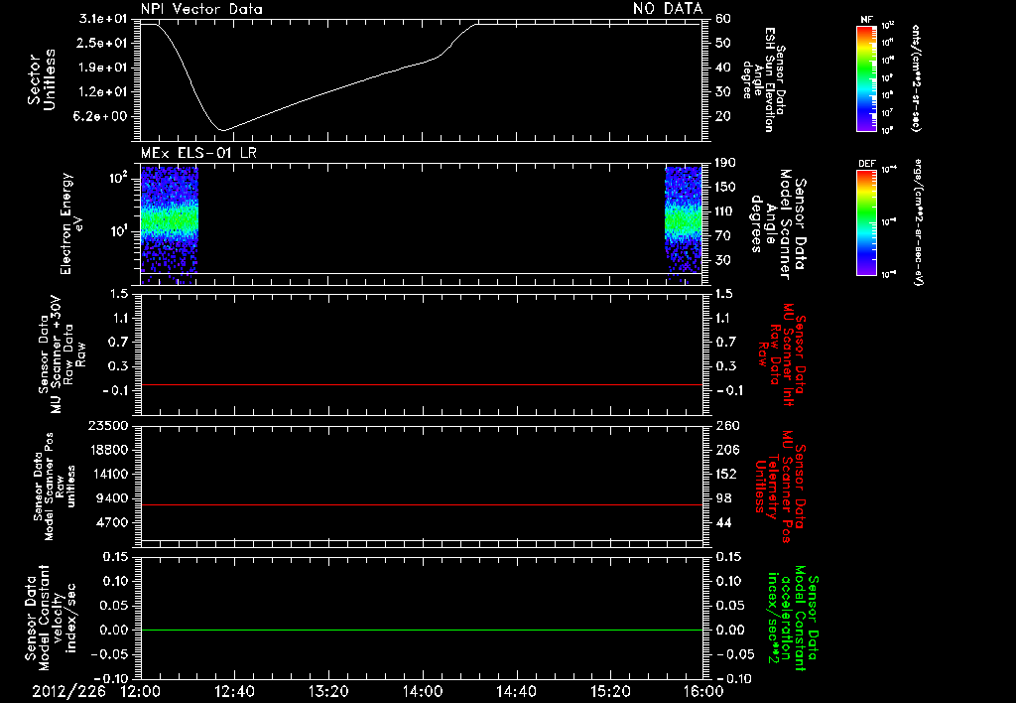Select the 'NPI Vector Data' panel title
The height and width of the screenshot is (703, 1016).
[201, 9]
